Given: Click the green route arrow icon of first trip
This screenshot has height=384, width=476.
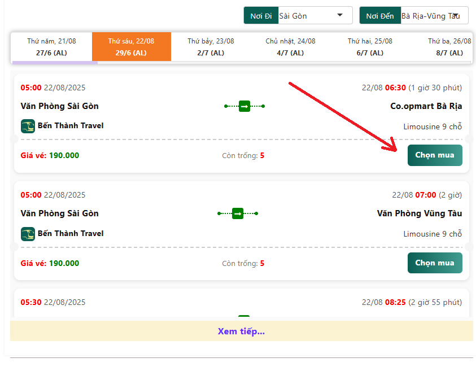Looking at the screenshot, I should [244, 106].
